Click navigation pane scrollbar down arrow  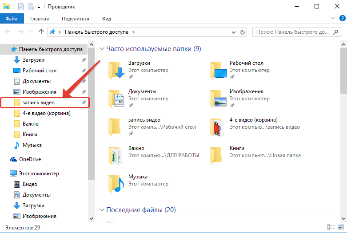[x=91, y=219]
